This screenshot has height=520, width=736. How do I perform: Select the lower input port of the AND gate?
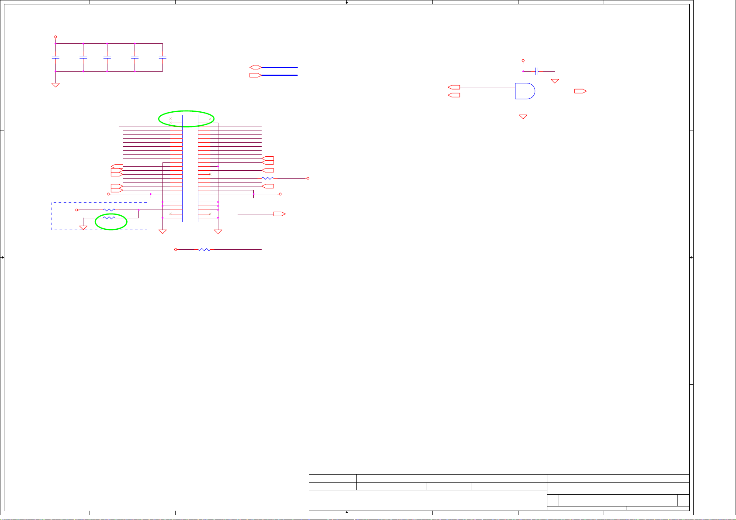click(454, 95)
